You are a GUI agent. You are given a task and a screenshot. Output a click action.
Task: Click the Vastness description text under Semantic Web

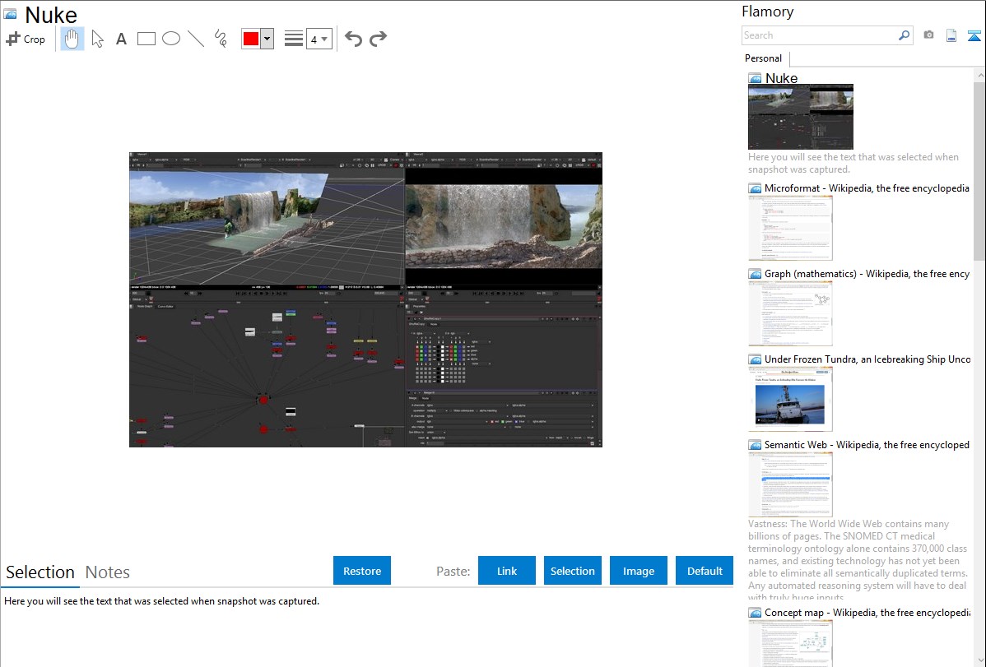pos(858,560)
